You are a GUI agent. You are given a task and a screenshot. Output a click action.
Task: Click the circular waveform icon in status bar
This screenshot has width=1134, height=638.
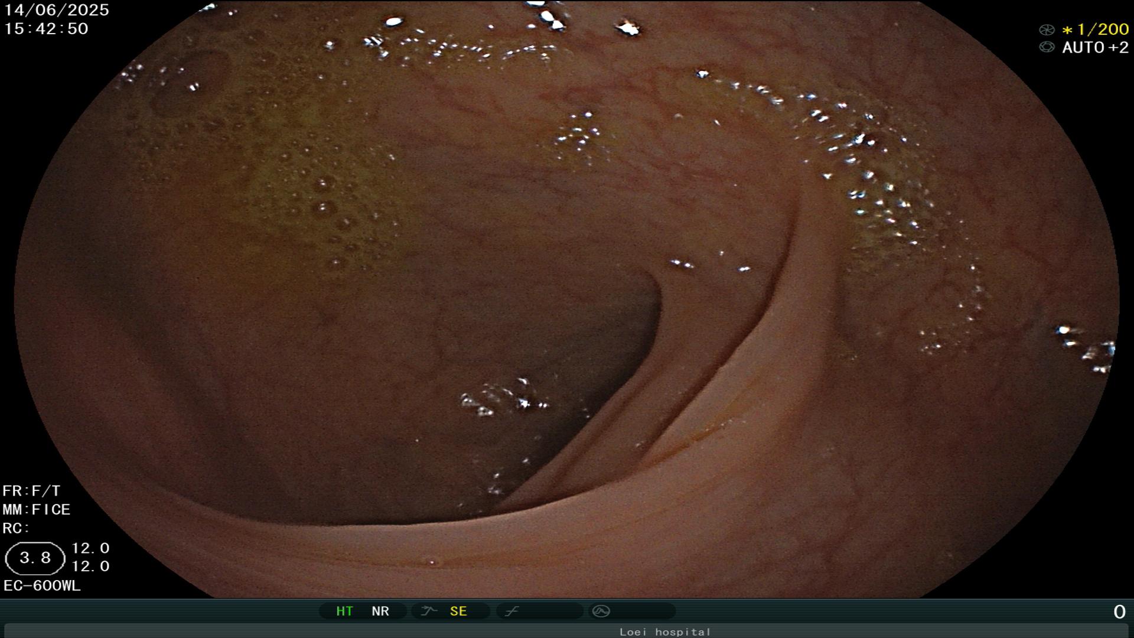click(601, 611)
